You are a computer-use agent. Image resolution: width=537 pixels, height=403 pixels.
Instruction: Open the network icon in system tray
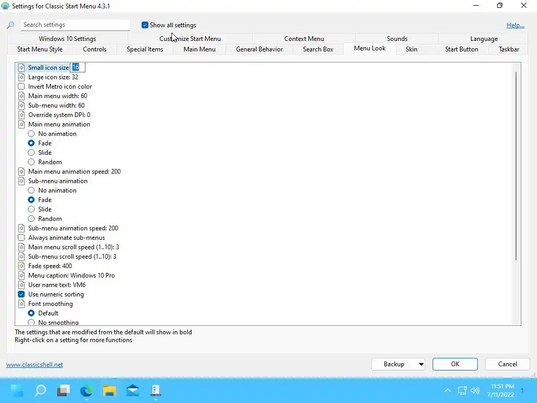point(463,390)
